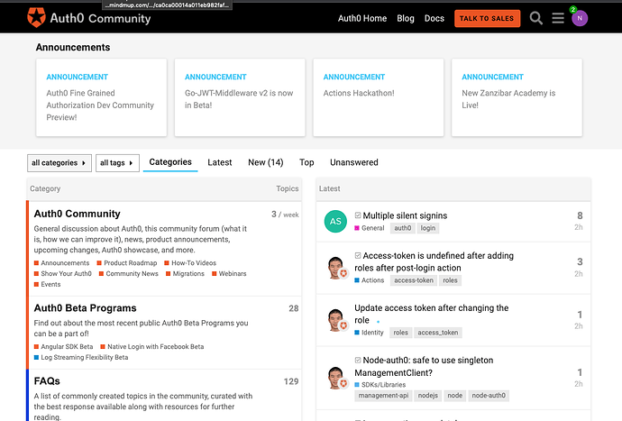Switch to the Categories tab
622x421 pixels.
click(170, 162)
